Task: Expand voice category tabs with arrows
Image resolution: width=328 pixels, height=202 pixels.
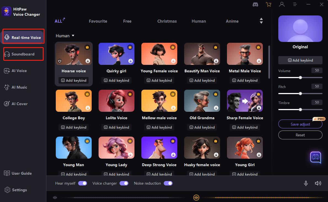Action: pos(261,21)
